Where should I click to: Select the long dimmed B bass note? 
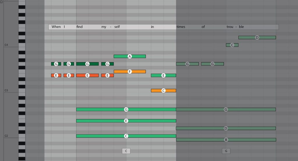tap(226, 140)
